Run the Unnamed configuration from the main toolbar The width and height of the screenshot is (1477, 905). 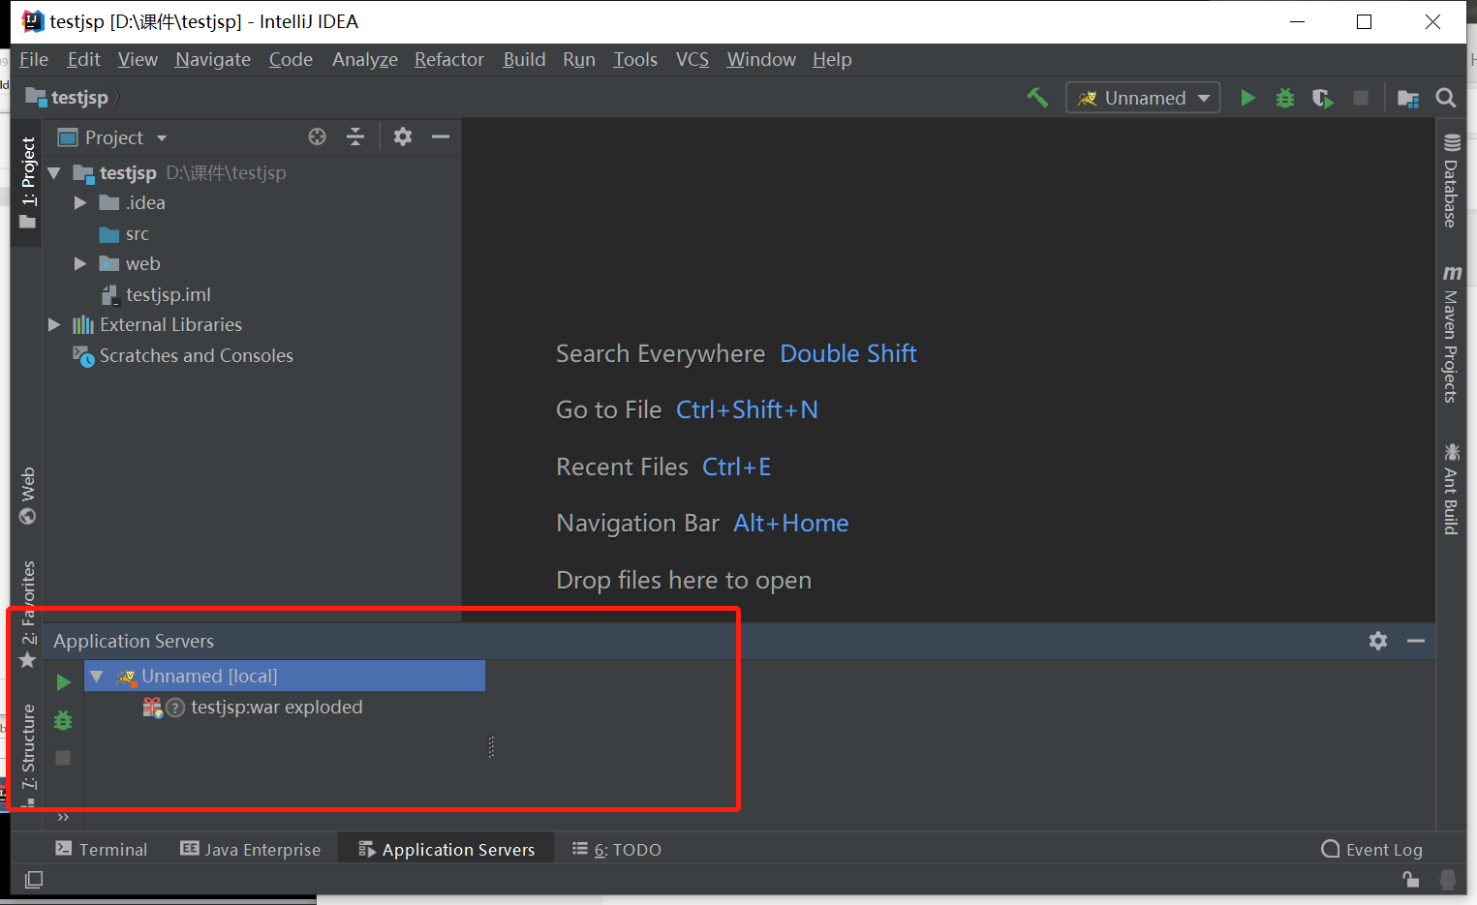click(1248, 98)
